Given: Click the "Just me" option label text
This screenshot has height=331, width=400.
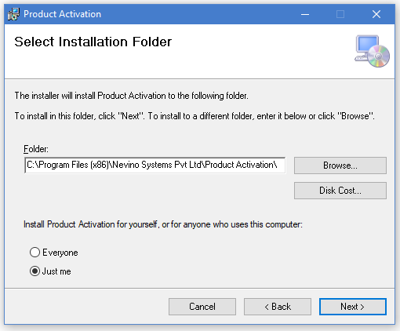Looking at the screenshot, I should click(56, 271).
